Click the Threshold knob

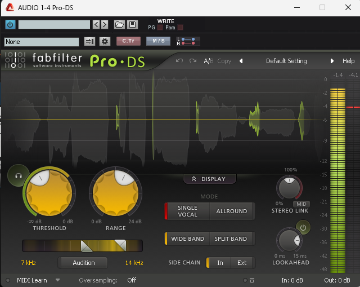[x=49, y=193]
